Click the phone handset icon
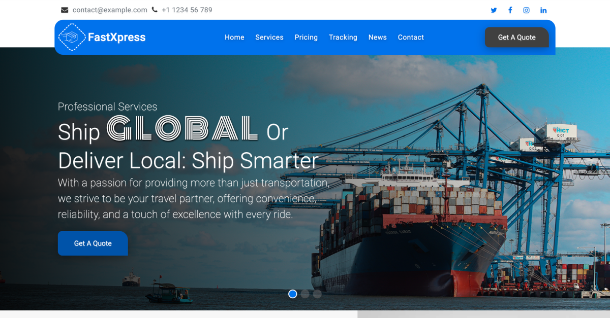This screenshot has width=610, height=318. pos(155,10)
